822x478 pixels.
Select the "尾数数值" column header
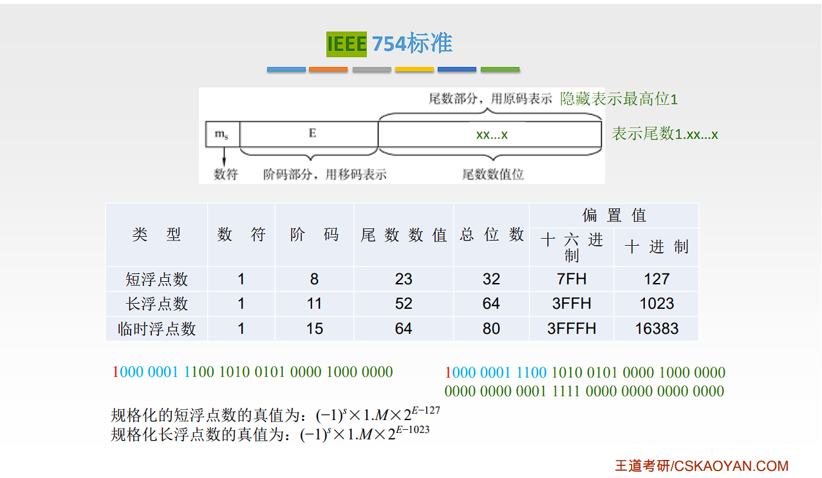click(x=404, y=235)
